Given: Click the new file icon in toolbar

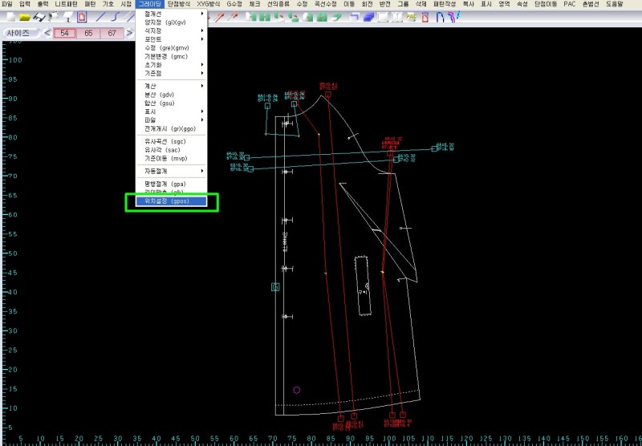Looking at the screenshot, I should point(10,17).
